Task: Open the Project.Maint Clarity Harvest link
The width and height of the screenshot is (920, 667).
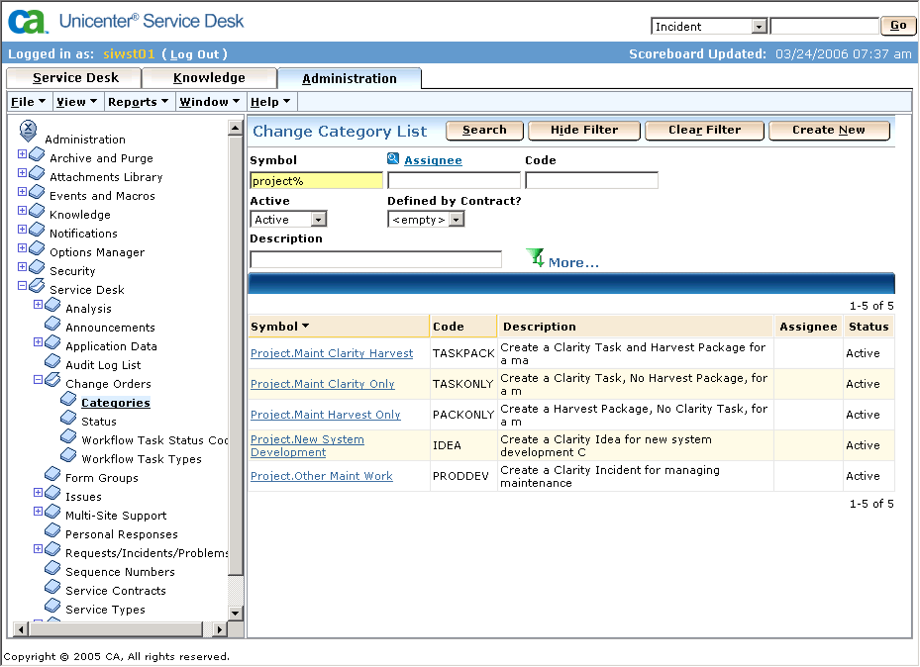Action: (x=332, y=353)
